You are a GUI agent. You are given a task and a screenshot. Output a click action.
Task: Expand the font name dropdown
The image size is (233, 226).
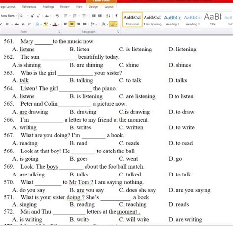point(17,16)
